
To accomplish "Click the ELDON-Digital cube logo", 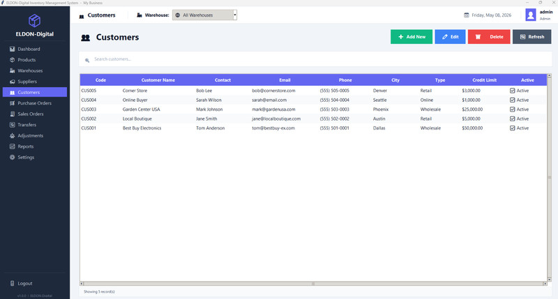I will pyautogui.click(x=34, y=21).
